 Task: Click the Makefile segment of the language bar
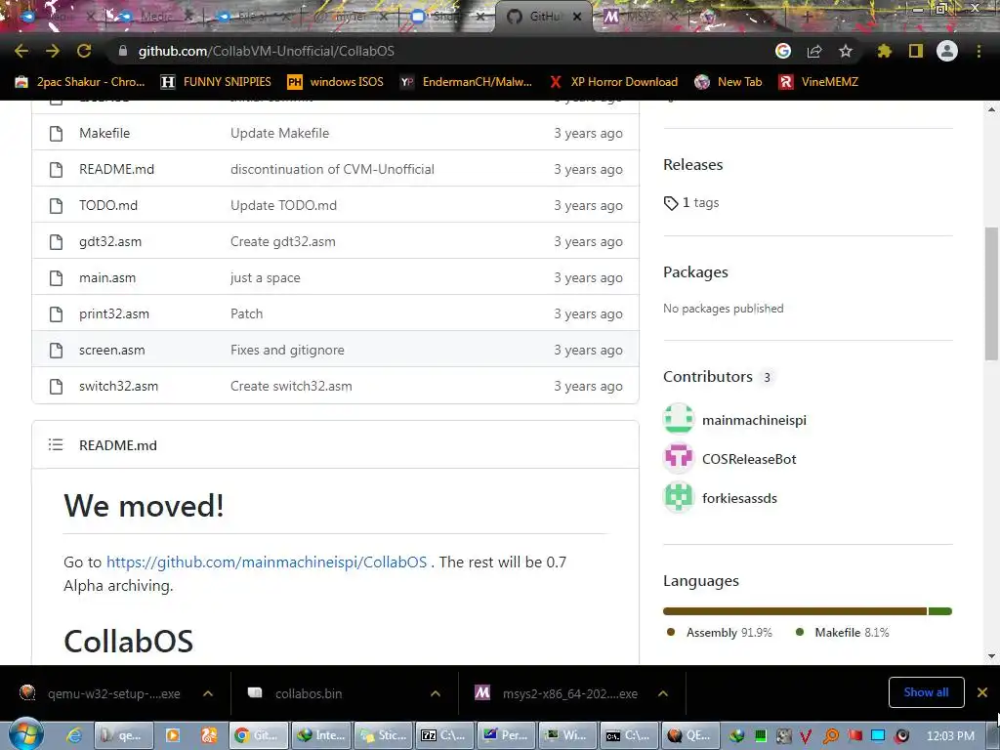click(940, 611)
